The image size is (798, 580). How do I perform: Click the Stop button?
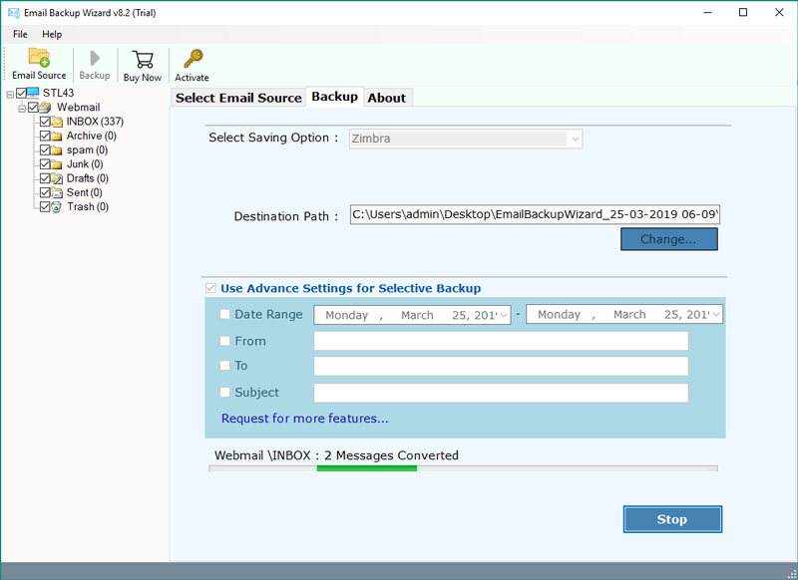click(672, 519)
